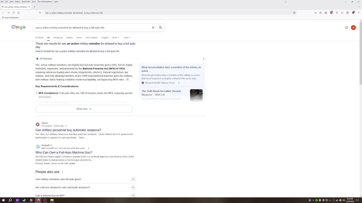Image resolution: width=362 pixels, height=203 pixels.
Task: Open 'What documentation does a member' source card
Action: tap(172, 75)
